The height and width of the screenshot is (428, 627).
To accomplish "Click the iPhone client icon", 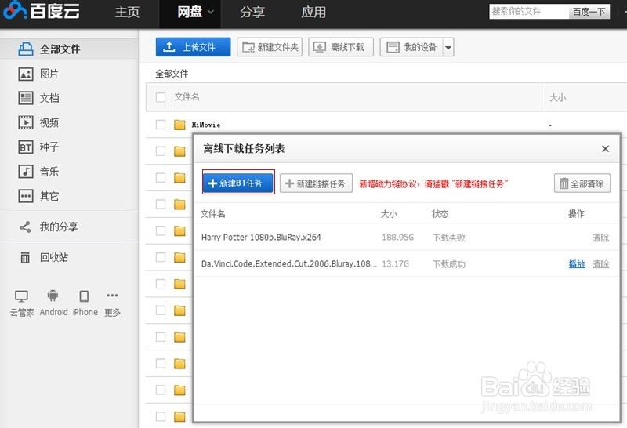I will [84, 296].
